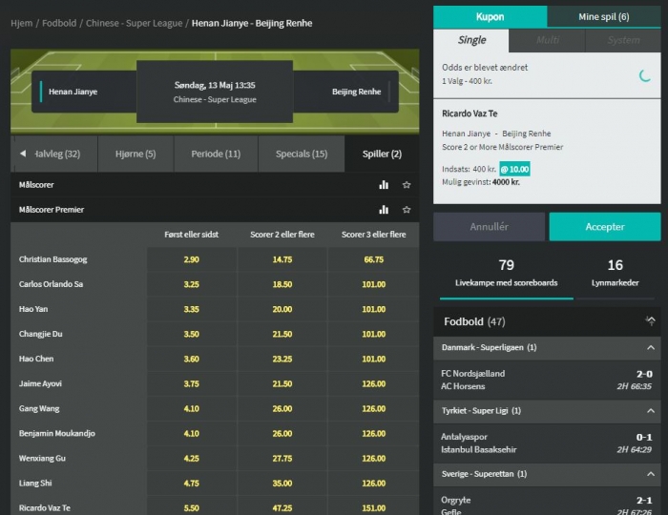The height and width of the screenshot is (515, 668).
Task: Open the Specials (15) market tab
Action: [x=302, y=154]
